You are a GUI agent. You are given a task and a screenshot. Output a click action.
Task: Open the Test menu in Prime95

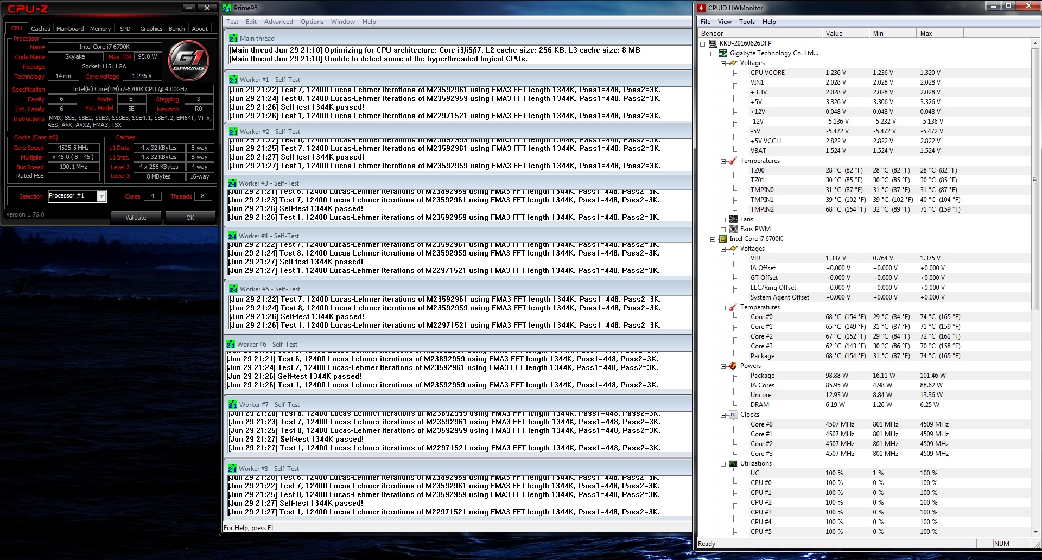point(232,22)
